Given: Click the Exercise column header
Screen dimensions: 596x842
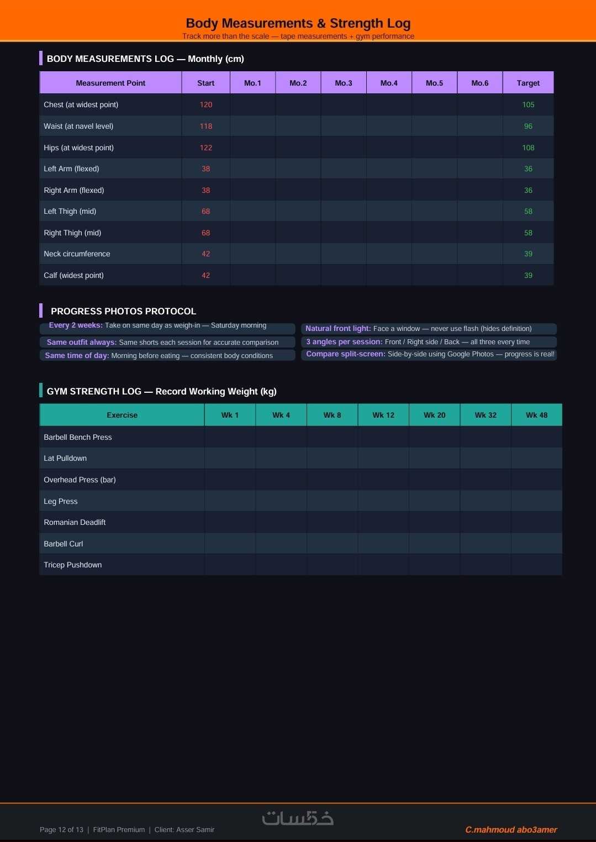Looking at the screenshot, I should [122, 415].
